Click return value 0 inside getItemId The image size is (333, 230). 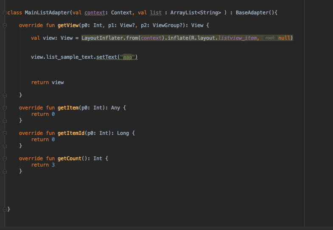point(53,140)
